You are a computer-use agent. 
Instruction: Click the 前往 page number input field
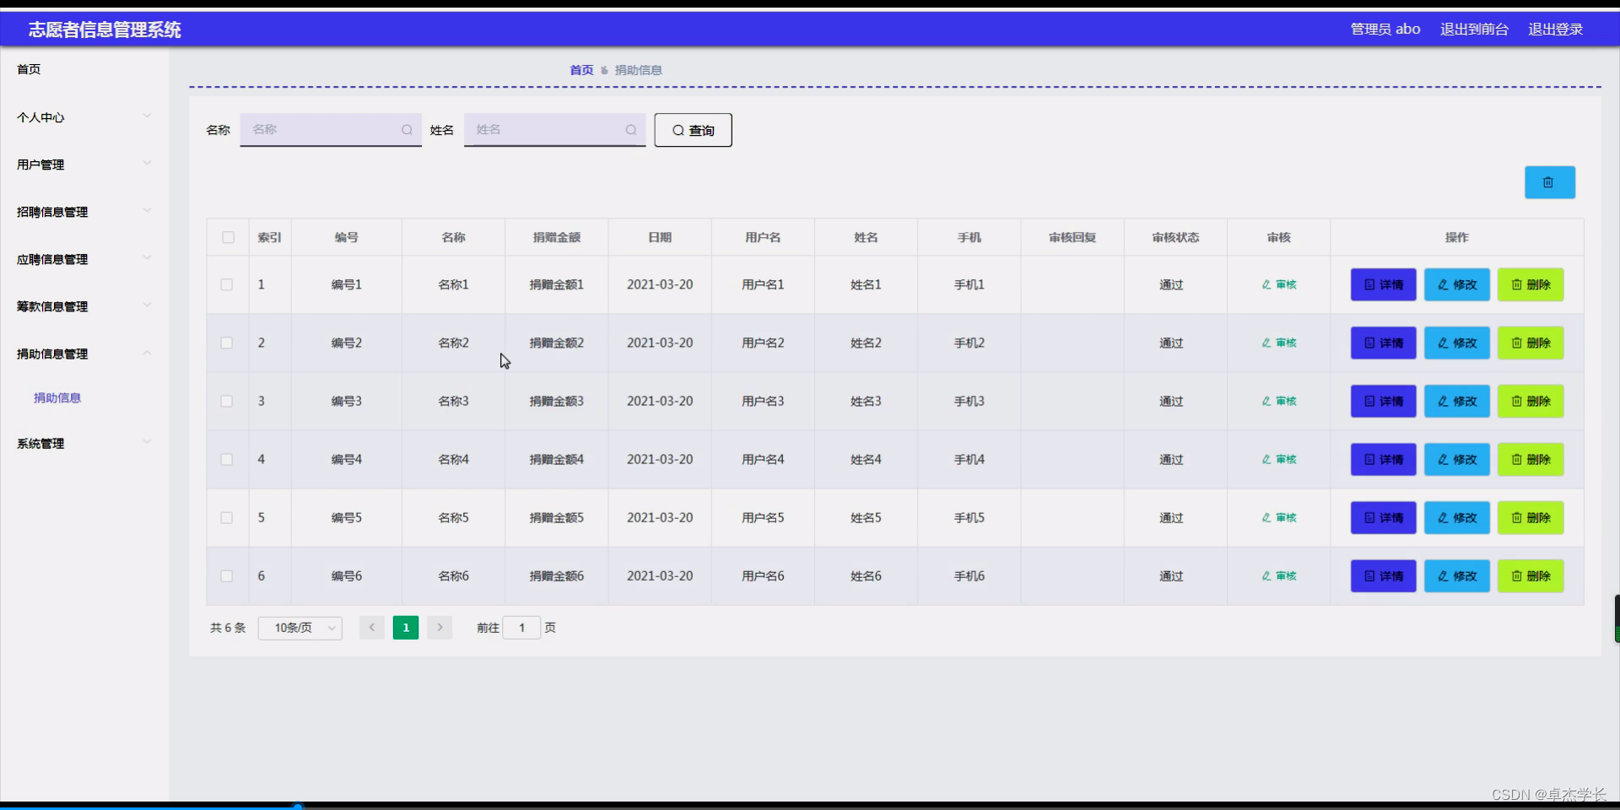pyautogui.click(x=522, y=628)
